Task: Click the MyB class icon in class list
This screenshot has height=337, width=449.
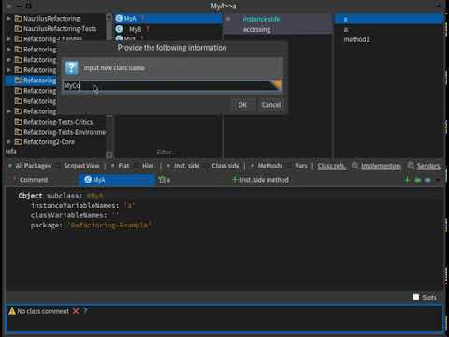Action: 119,29
